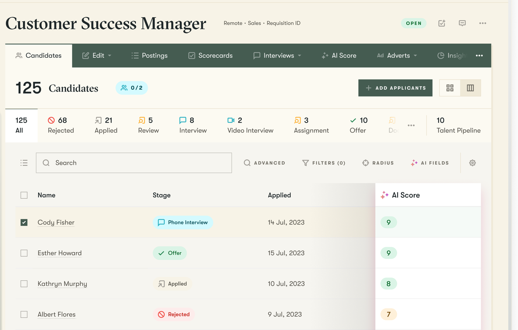Switch to the Postings tab
Image resolution: width=518 pixels, height=330 pixels.
(x=150, y=56)
